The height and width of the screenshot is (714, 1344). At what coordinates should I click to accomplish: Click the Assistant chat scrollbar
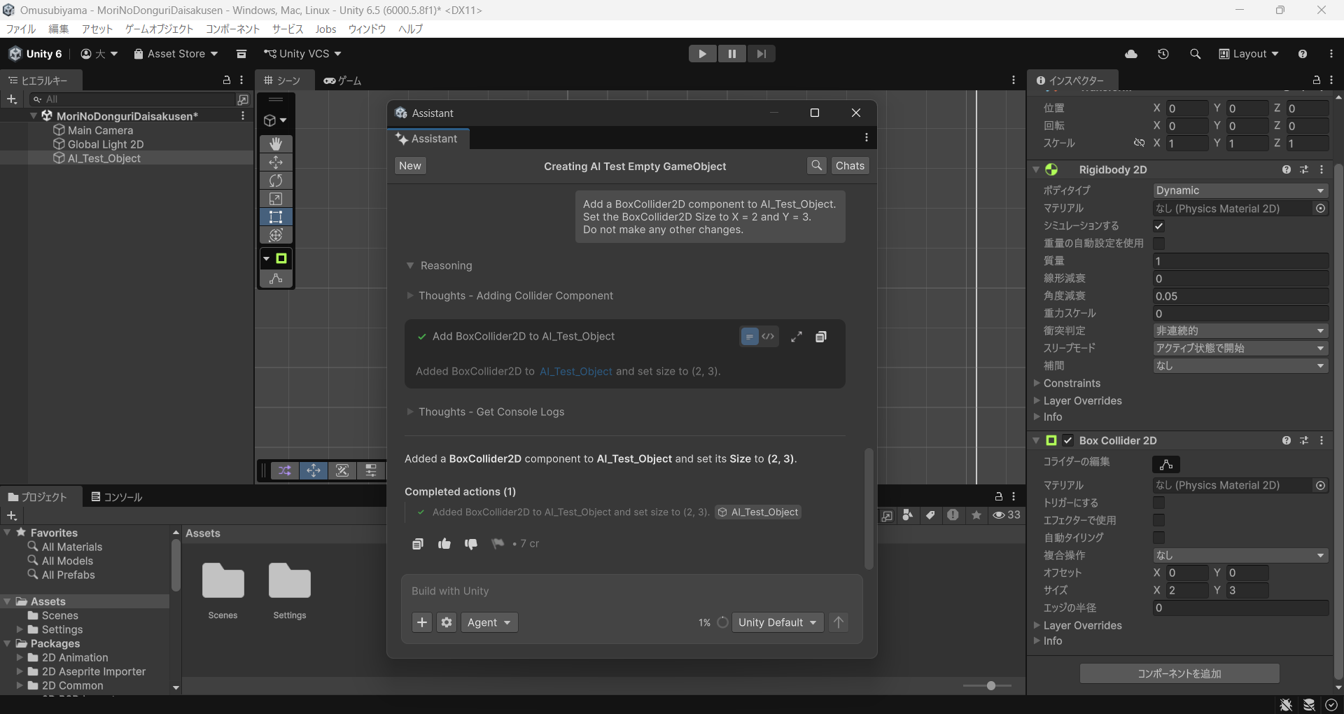coord(869,509)
